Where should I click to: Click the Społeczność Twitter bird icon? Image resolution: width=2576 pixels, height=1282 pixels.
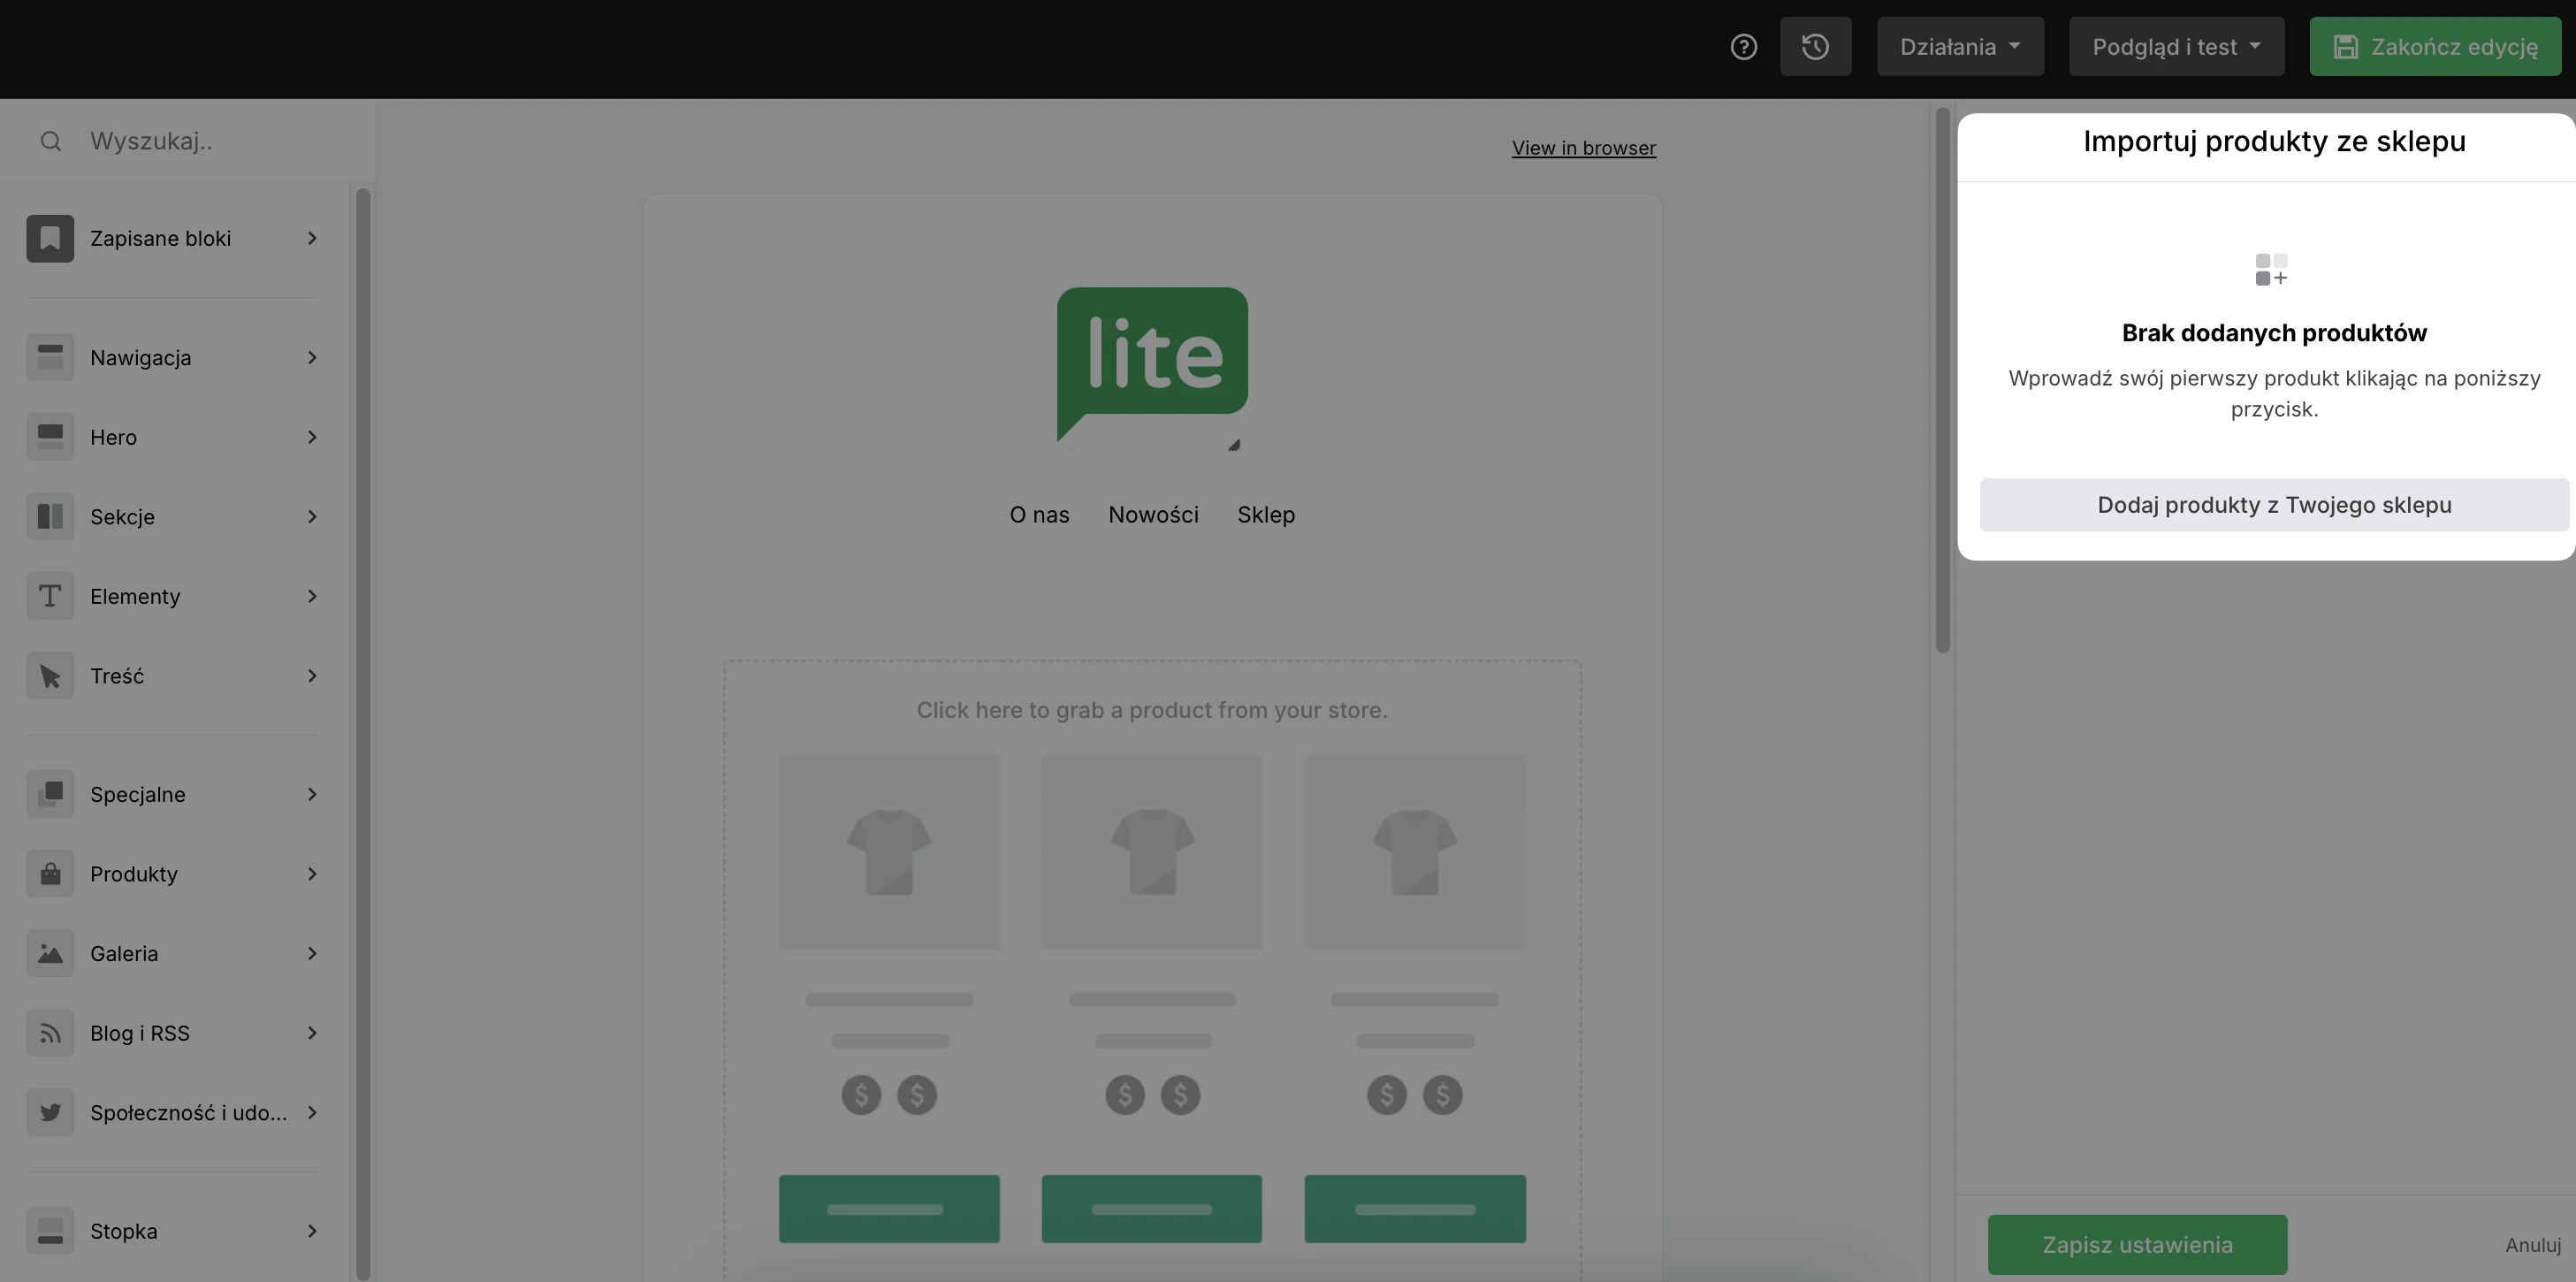coord(50,1112)
